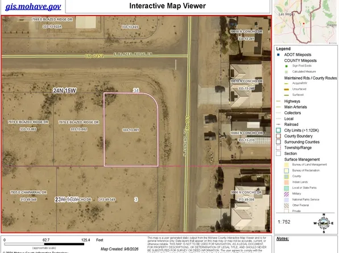The image size is (339, 253).
Task: Click the 9990 N CONCHO DR label
Action: click(x=246, y=192)
